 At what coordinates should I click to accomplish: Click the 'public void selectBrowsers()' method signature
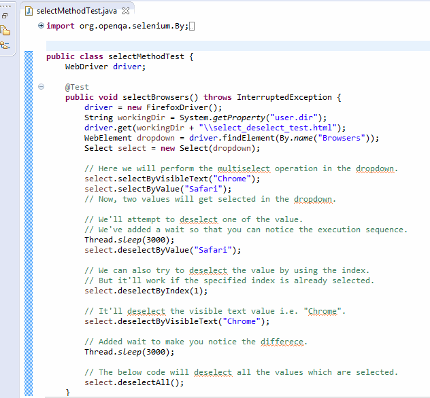coord(203,97)
